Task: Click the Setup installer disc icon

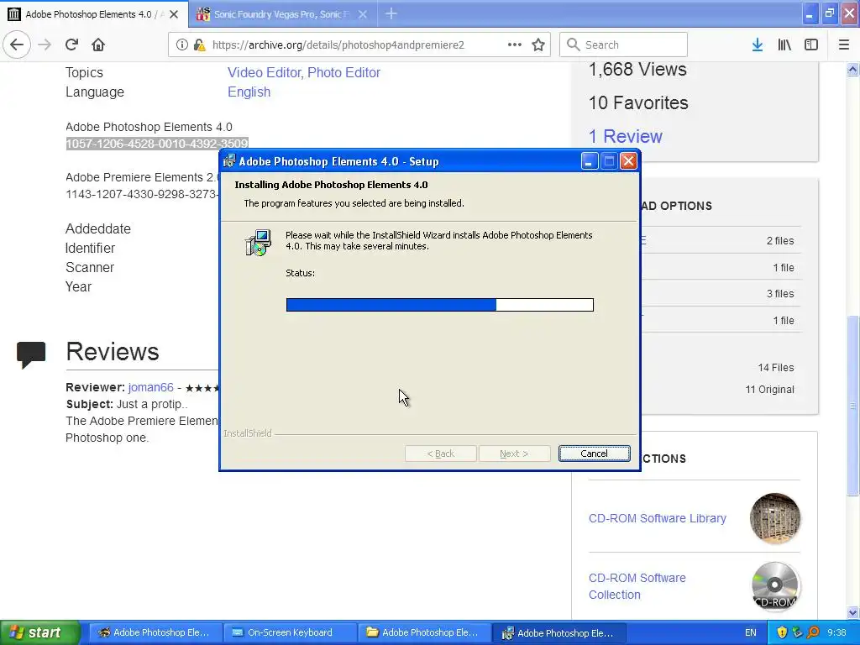Action: 258,243
